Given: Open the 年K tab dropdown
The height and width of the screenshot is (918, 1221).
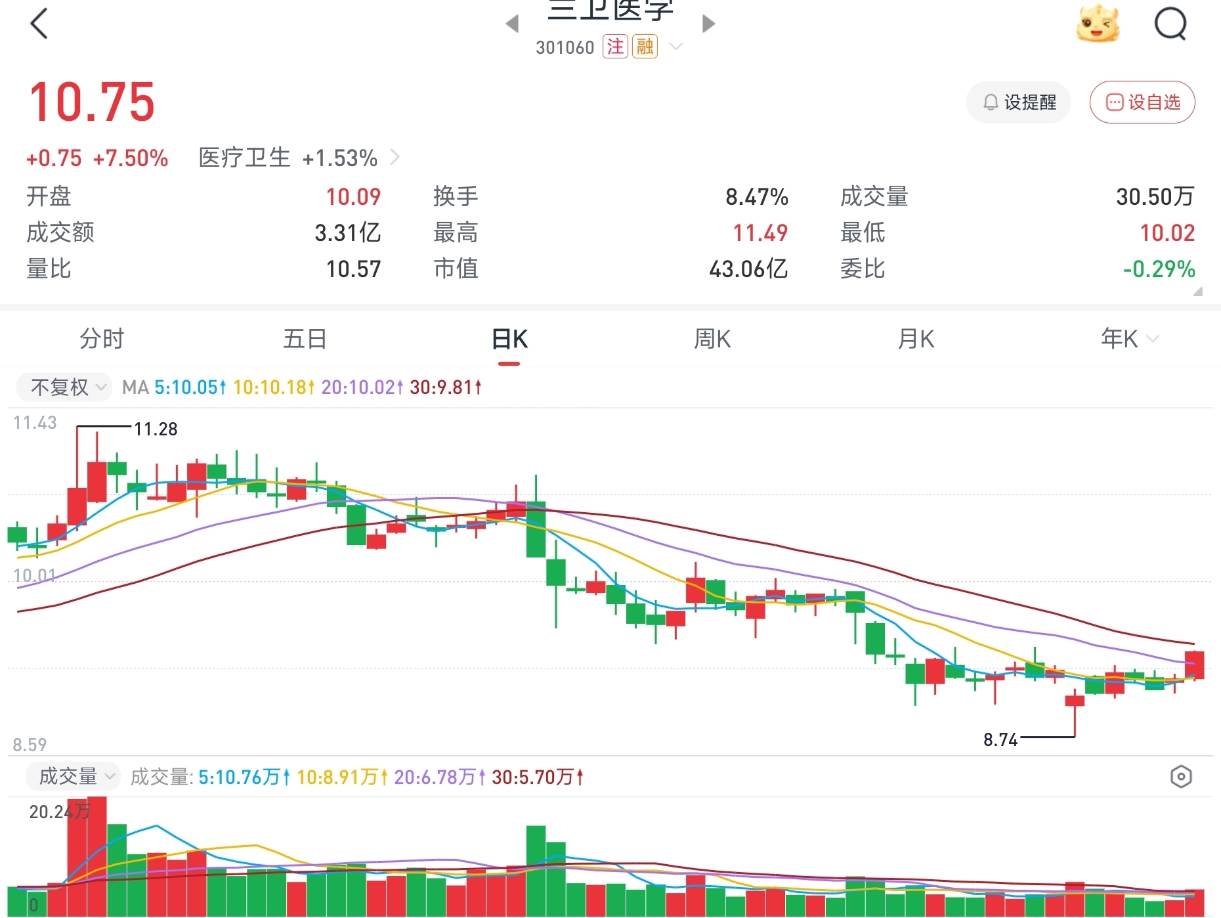Looking at the screenshot, I should tap(1129, 339).
